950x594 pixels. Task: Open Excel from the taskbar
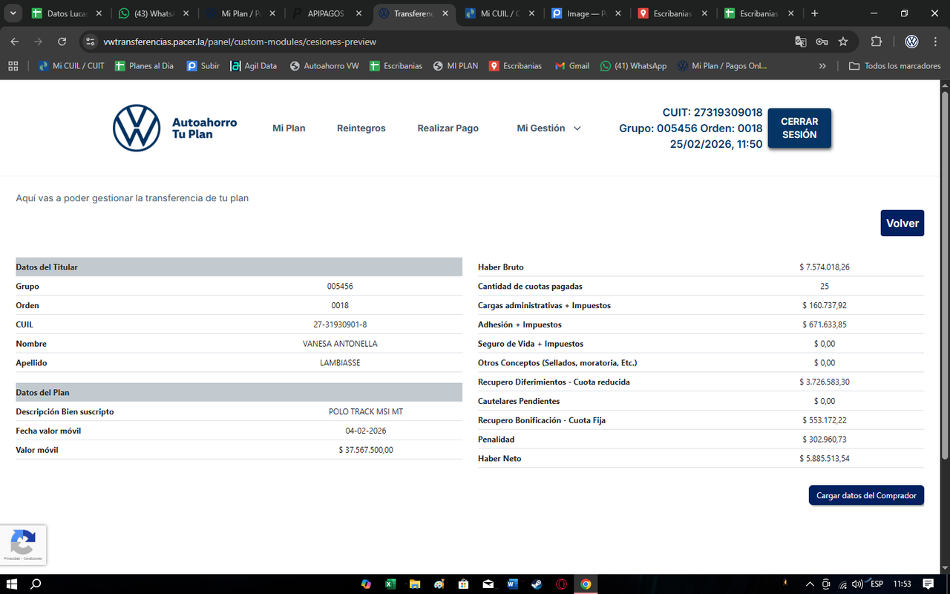point(390,584)
